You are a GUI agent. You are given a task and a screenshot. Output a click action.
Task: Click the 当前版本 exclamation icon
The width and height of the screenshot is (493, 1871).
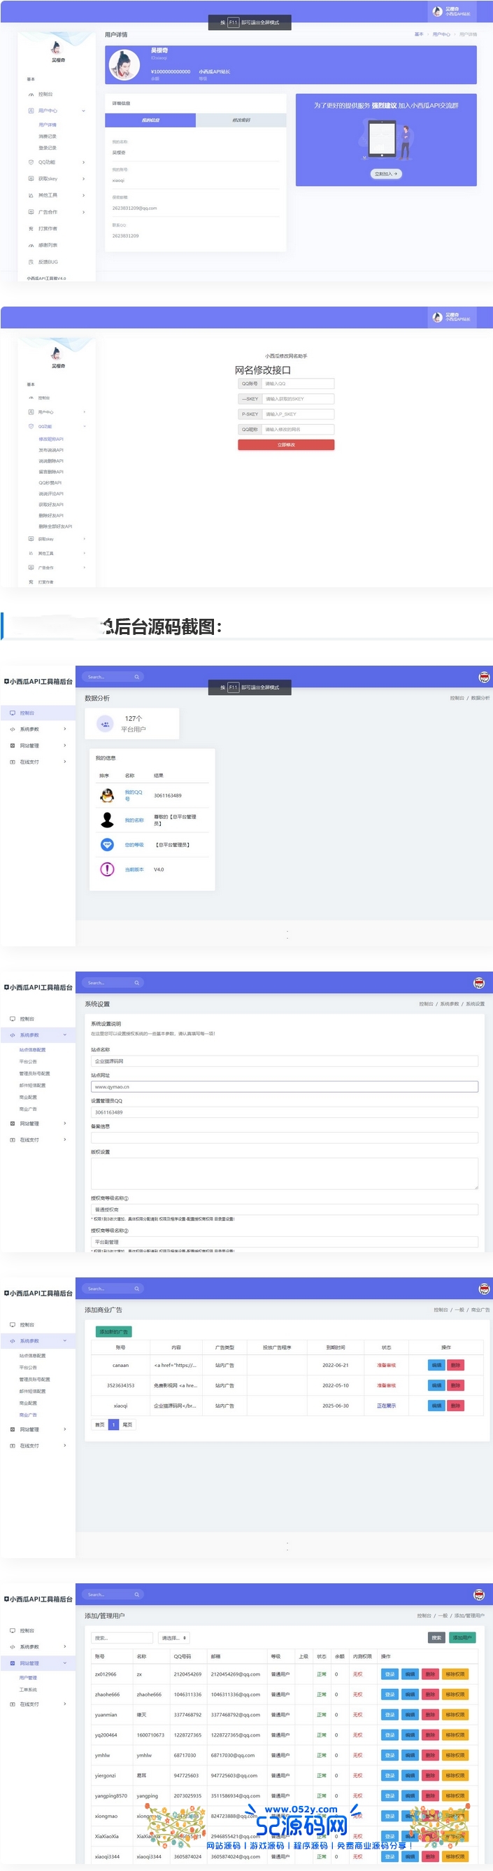(107, 869)
